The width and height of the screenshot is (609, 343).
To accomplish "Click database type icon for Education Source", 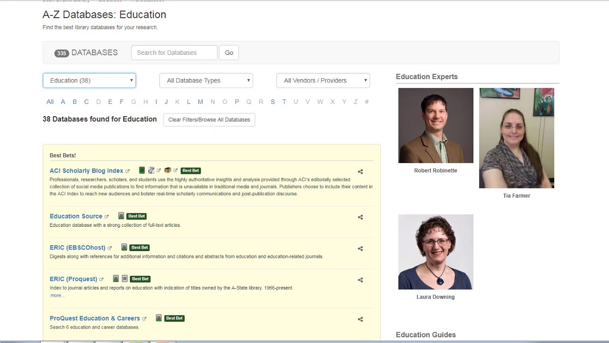I will (x=121, y=216).
